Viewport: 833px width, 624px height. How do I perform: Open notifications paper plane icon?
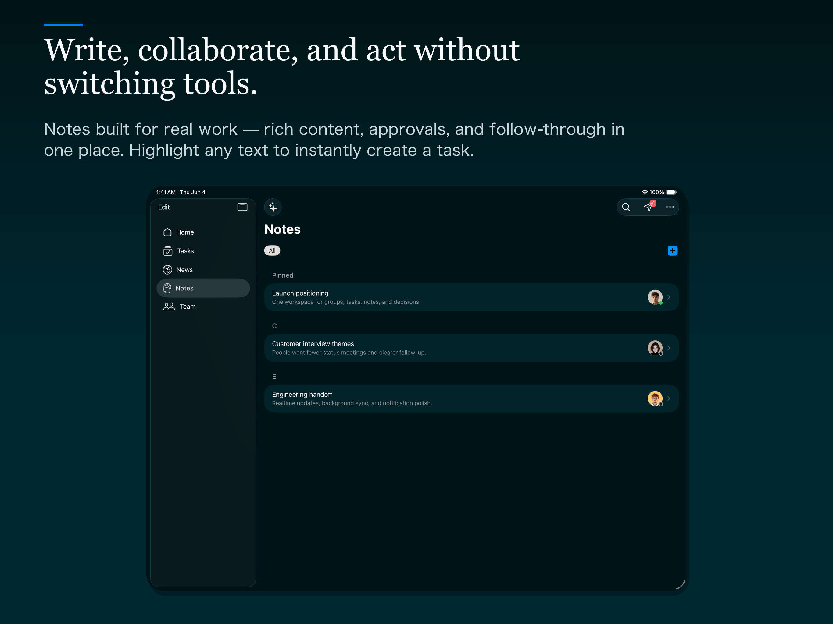648,207
